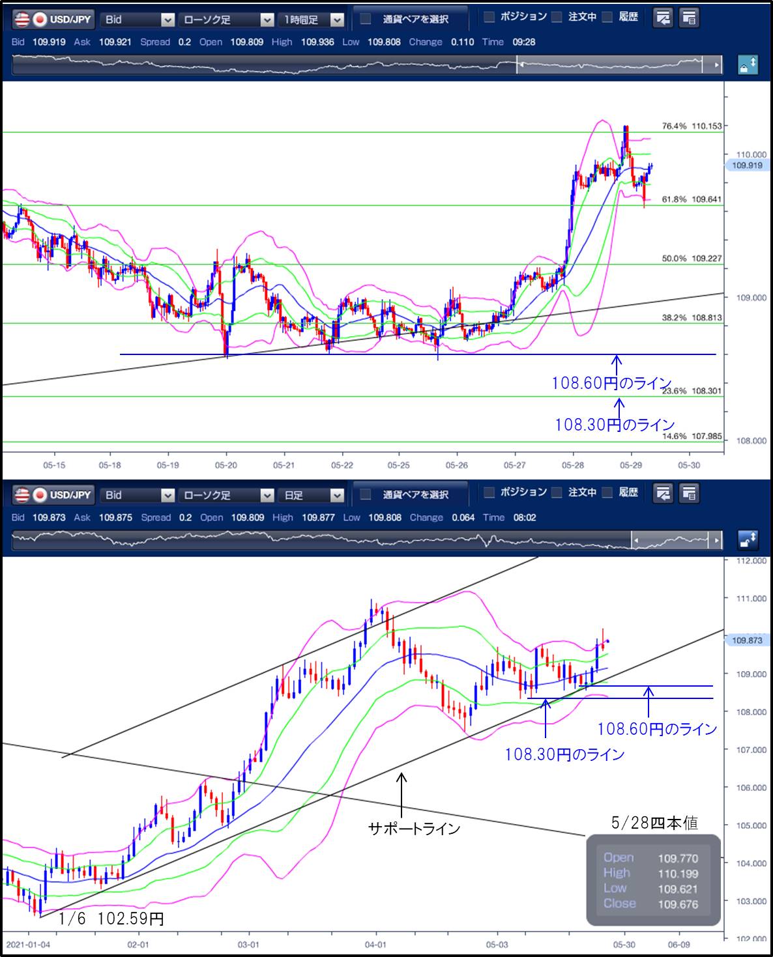This screenshot has height=957, width=773.
Task: Toggle the lock scale icon on top chart
Action: 748,65
